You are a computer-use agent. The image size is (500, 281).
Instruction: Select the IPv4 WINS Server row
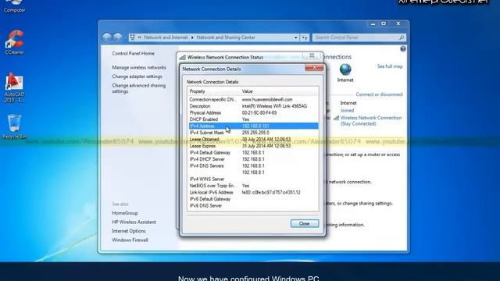coord(253,179)
